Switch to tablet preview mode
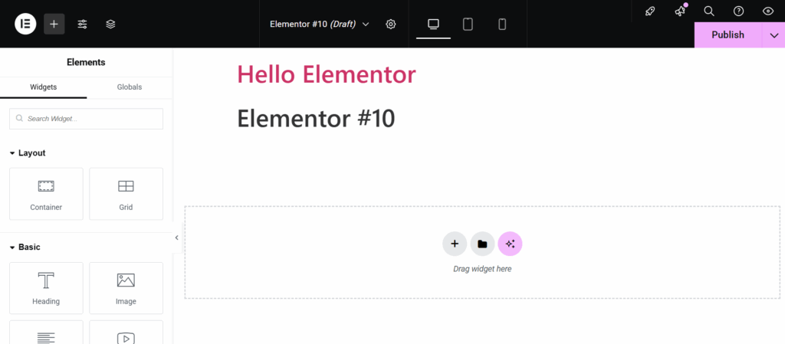The image size is (785, 344). (468, 24)
